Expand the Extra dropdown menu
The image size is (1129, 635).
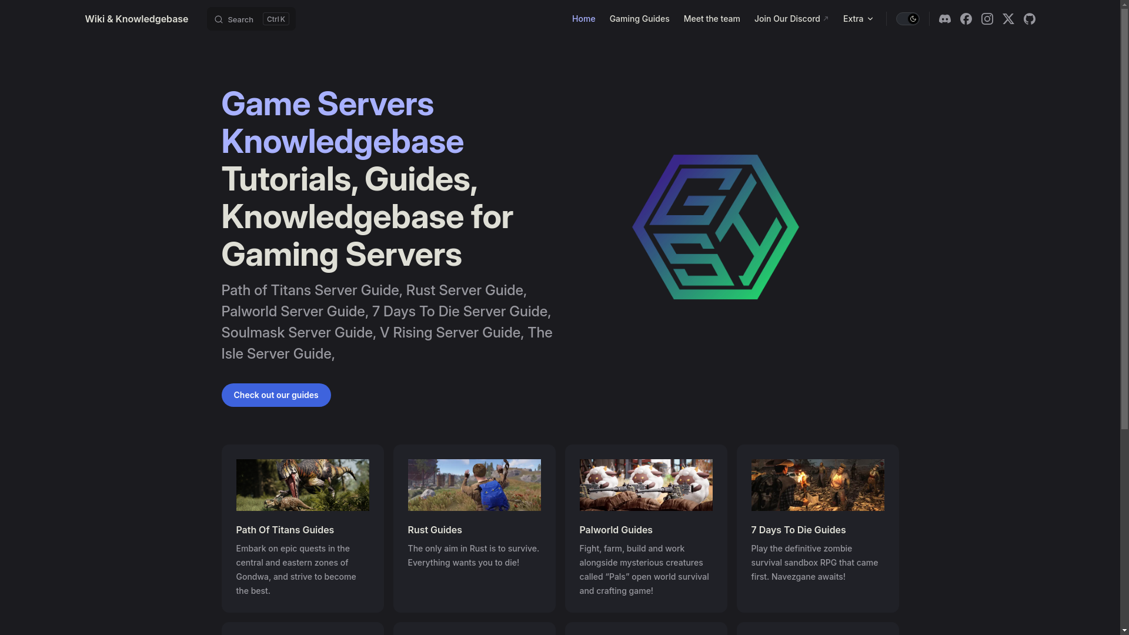858,19
